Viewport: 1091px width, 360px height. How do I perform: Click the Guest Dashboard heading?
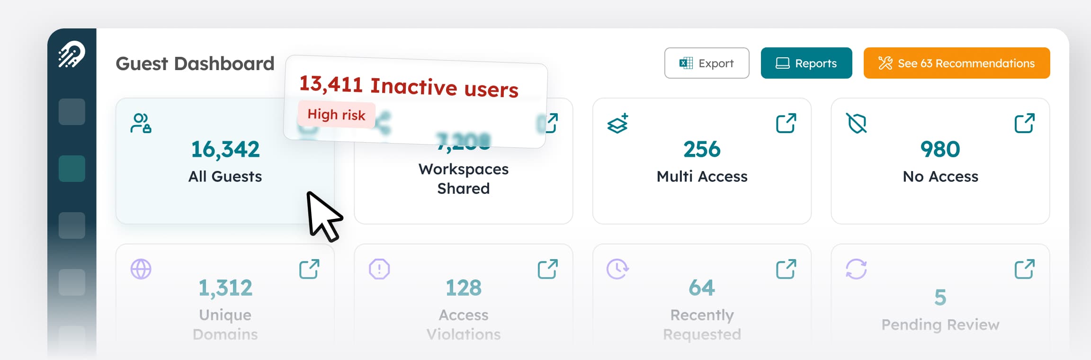tap(195, 63)
